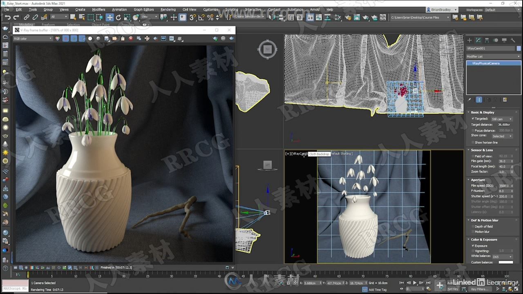Open the Graph Editors menu
This screenshot has height=294, width=523.
[x=144, y=9]
